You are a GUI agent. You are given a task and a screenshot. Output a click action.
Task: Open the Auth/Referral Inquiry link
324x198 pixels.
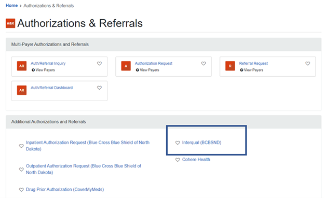pyautogui.click(x=48, y=63)
